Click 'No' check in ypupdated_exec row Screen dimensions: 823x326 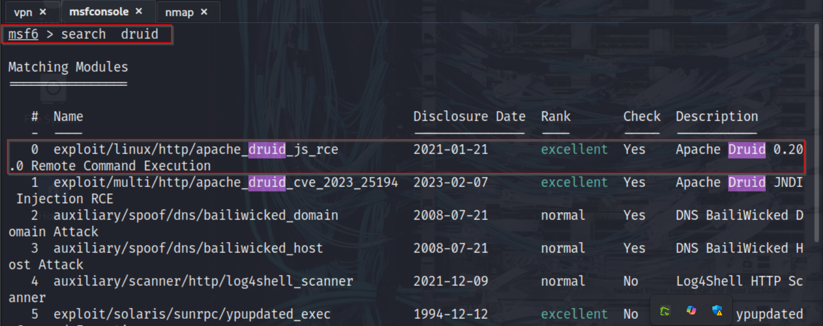click(x=631, y=314)
